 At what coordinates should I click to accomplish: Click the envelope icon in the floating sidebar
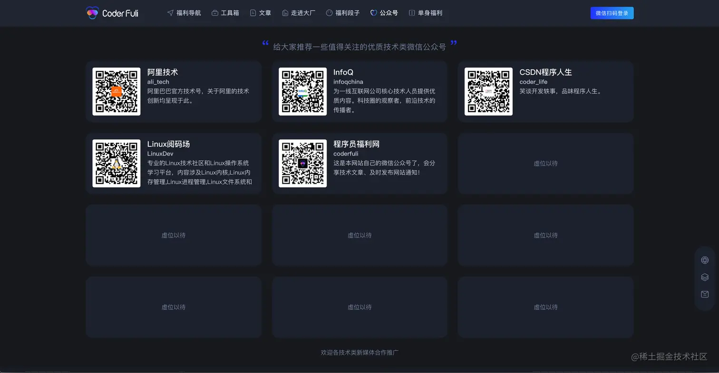[x=704, y=294]
